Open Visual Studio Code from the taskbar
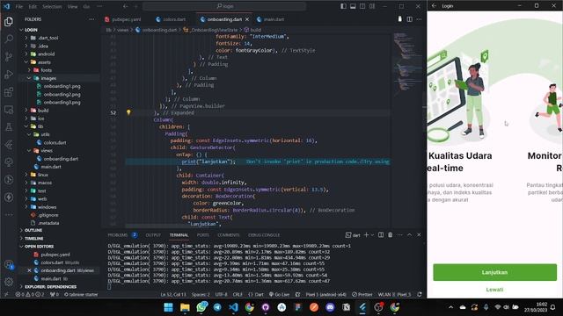The width and height of the screenshot is (563, 316). point(233,307)
